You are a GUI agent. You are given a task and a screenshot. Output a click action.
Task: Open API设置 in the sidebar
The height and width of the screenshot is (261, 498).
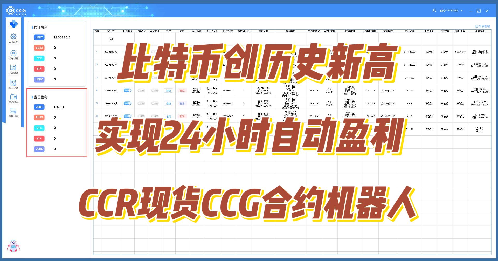[13, 38]
